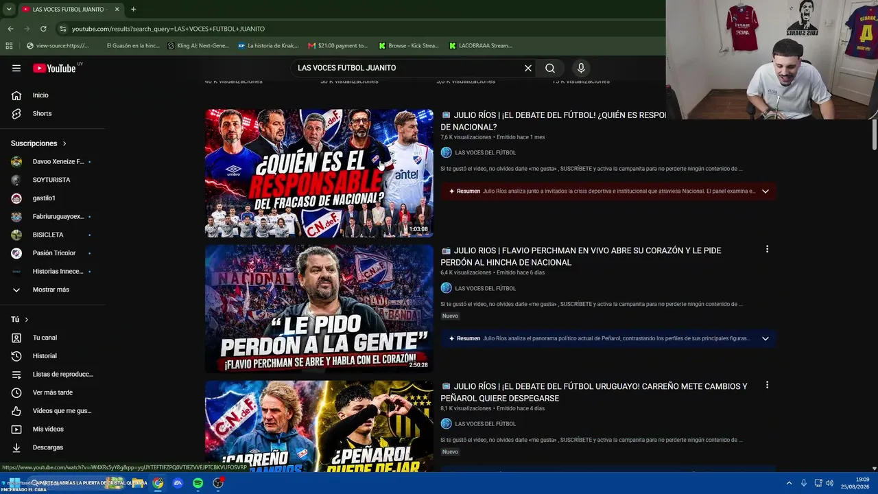878x494 pixels.
Task: Play the "Le pido perdón a la gente" thumbnail
Action: pos(319,309)
